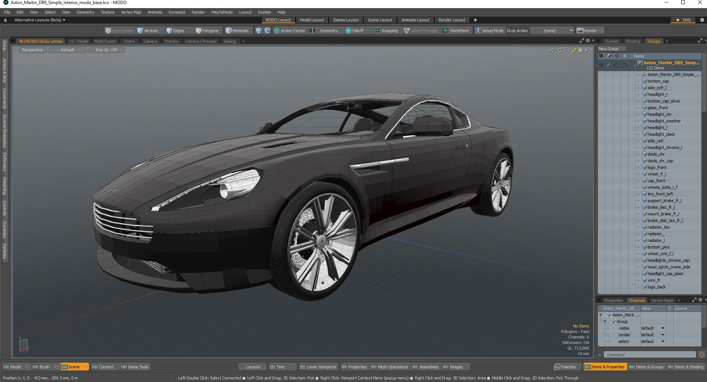Toggle visibility eye of Aston_Martin group

coord(601,65)
